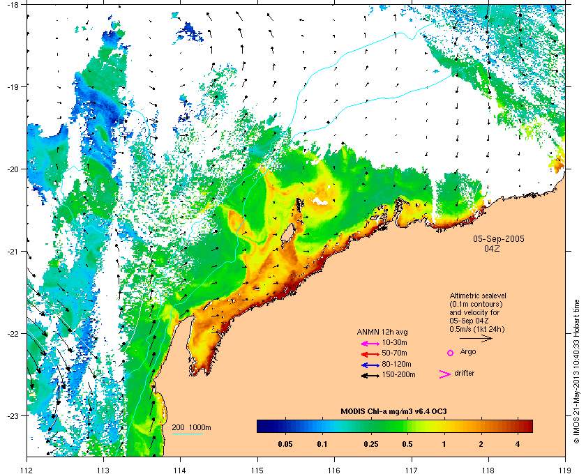The height and width of the screenshot is (474, 586).
Task: Click the red 50-70m arrow icon
Action: [x=370, y=354]
